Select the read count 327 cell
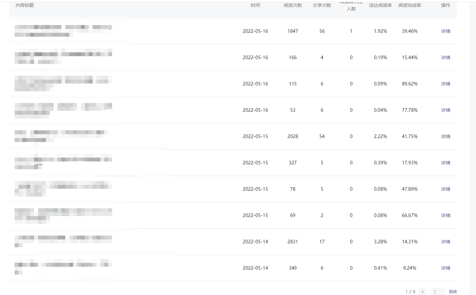476x295 pixels. [x=293, y=163]
